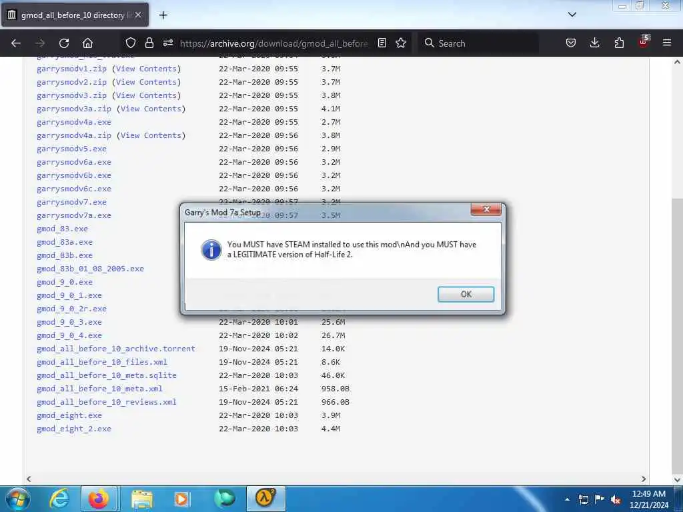Download gmod_83b_01_08_2005.exe
Viewport: 683px width, 512px height.
pos(90,269)
